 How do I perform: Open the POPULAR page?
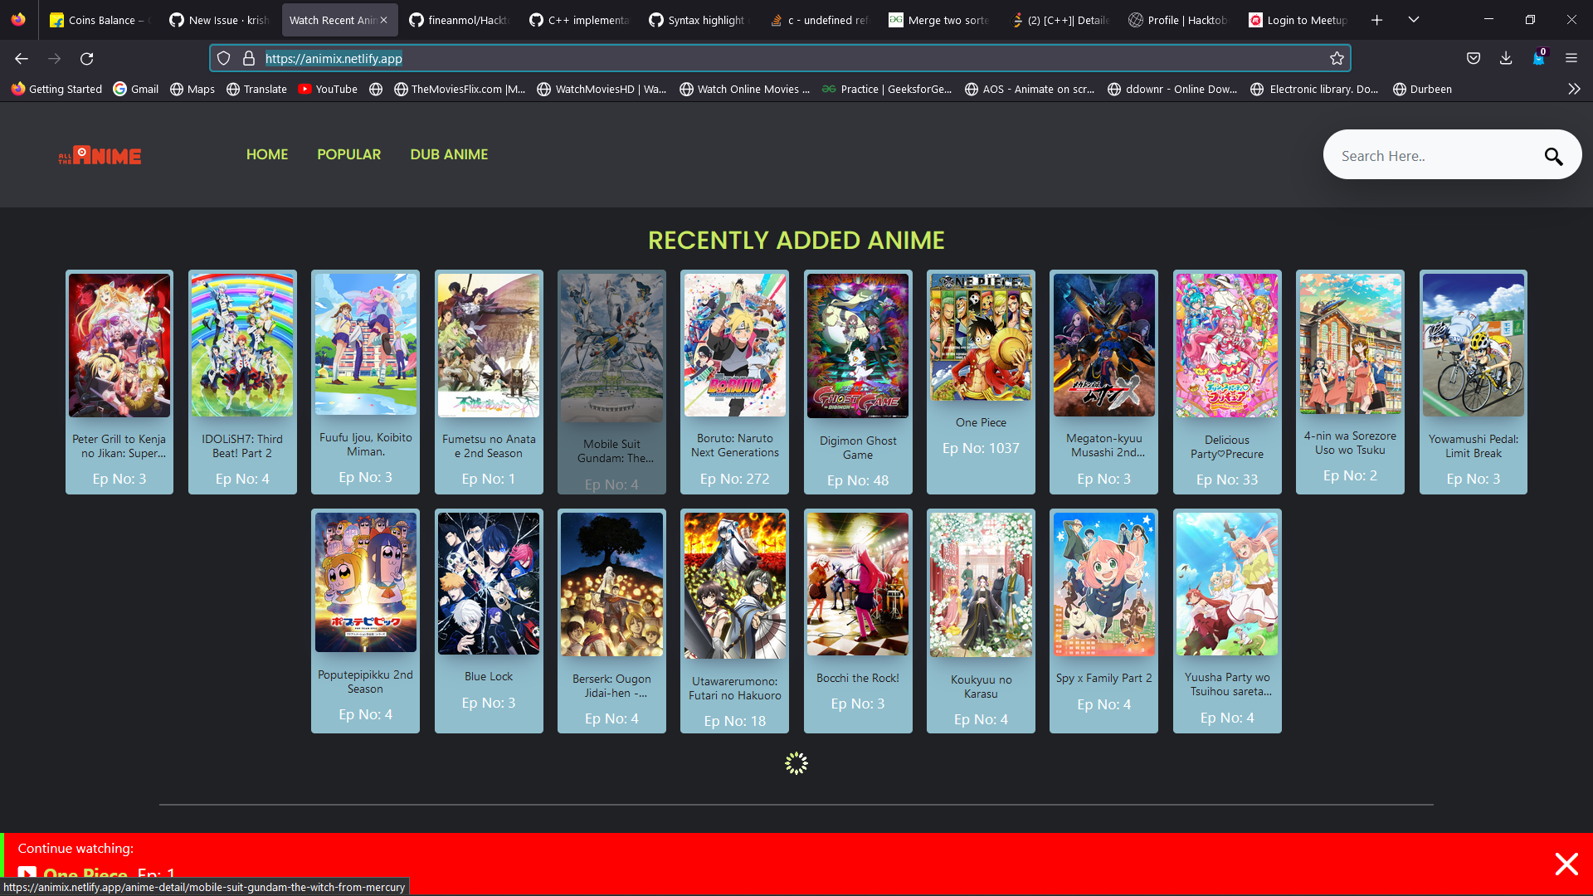pos(348,154)
